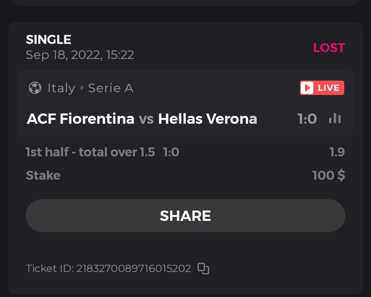Tap the ACF Fiorentina team name

point(80,119)
